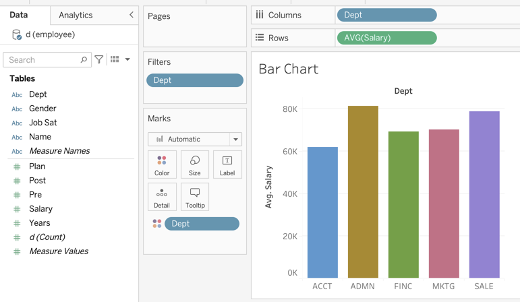Click the search magnifier icon
The width and height of the screenshot is (520, 302).
[84, 60]
